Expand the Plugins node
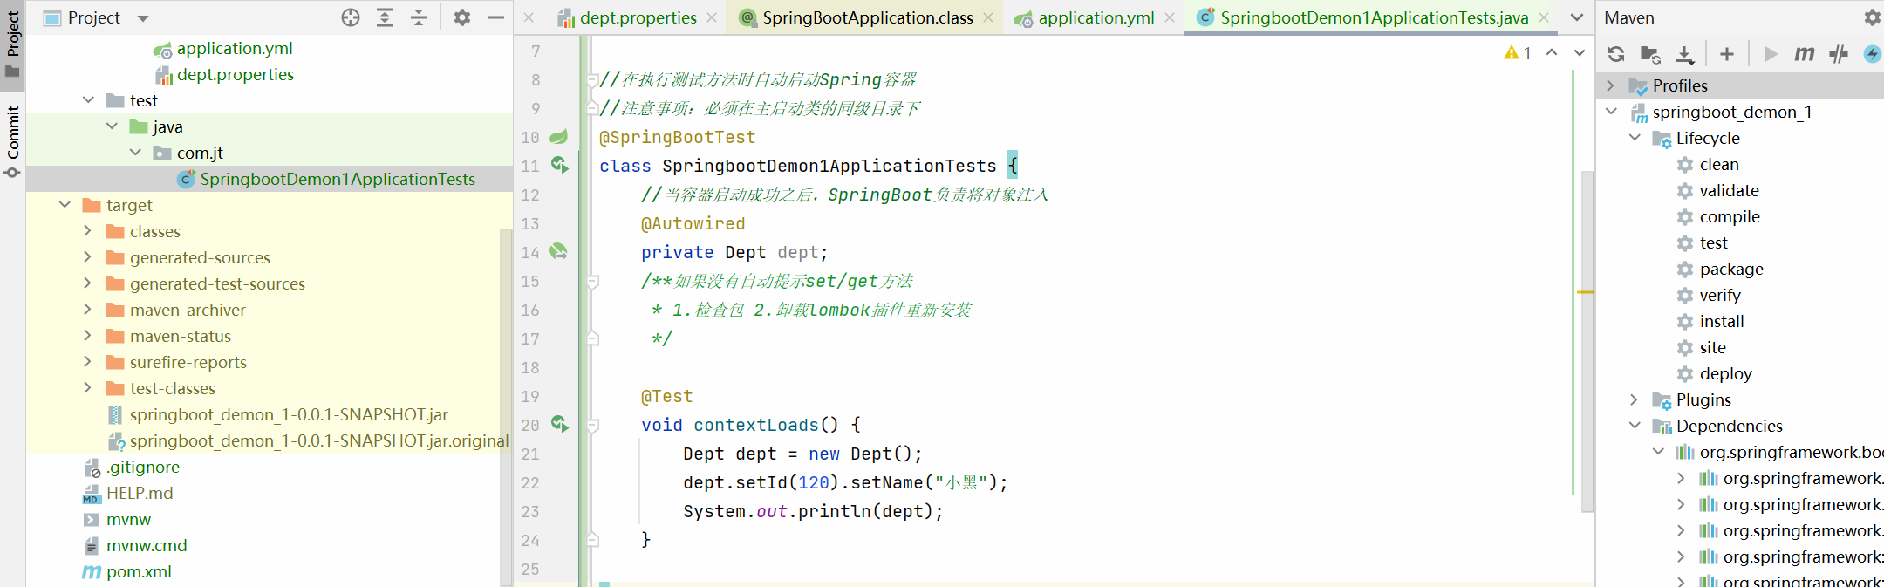 point(1635,399)
